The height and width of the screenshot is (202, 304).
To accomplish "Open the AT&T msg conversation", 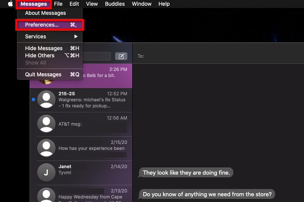I will point(81,124).
